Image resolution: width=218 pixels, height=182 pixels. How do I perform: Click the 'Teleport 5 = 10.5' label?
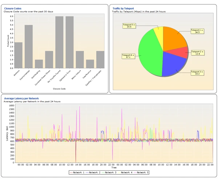point(129,26)
